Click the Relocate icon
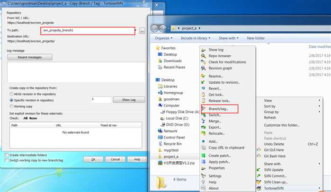The image size is (331, 192). [x=204, y=133]
